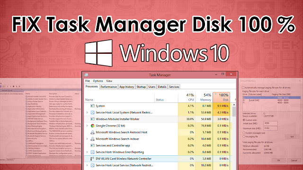Close the Virtual Memory dialog with X
Viewport: 303px width, 170px height.
pos(300,81)
